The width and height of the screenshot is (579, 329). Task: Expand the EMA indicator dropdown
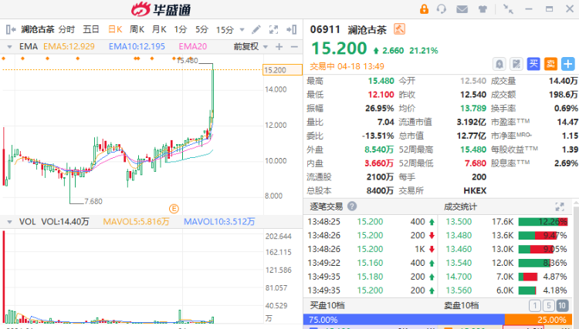coord(9,47)
